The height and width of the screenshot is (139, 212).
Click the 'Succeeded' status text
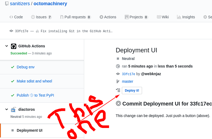(19, 53)
